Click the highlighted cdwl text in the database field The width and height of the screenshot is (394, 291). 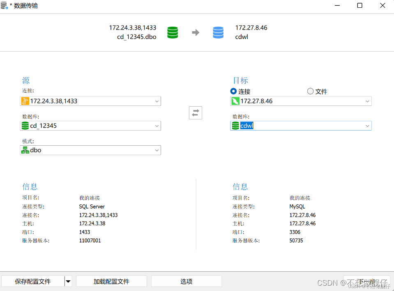click(247, 126)
